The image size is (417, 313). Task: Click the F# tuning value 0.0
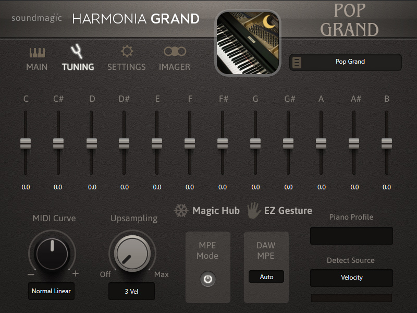tap(223, 187)
